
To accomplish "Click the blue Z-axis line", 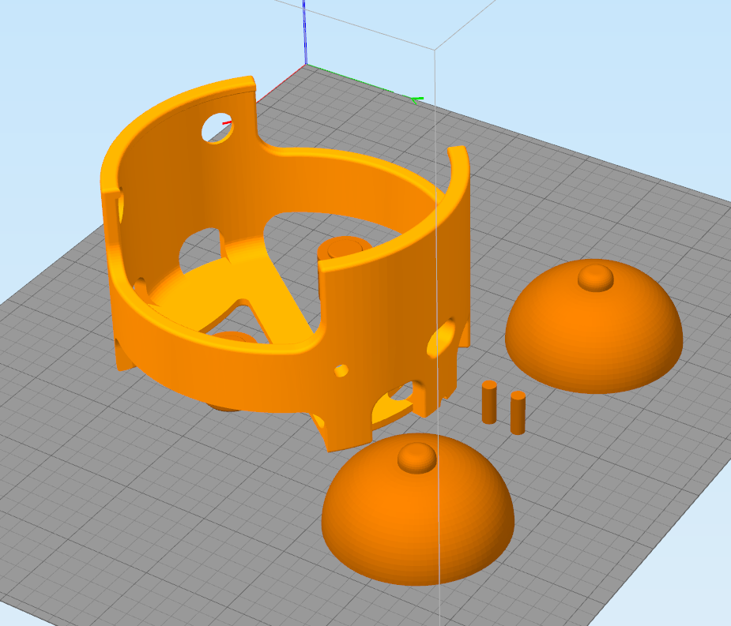I will coord(304,32).
